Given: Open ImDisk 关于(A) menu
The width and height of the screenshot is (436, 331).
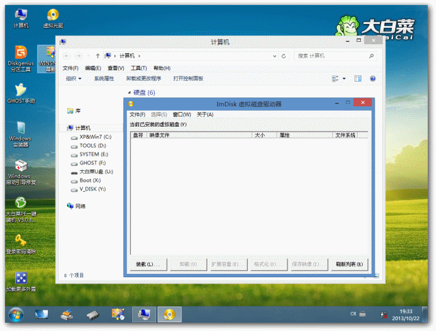Looking at the screenshot, I should 205,115.
